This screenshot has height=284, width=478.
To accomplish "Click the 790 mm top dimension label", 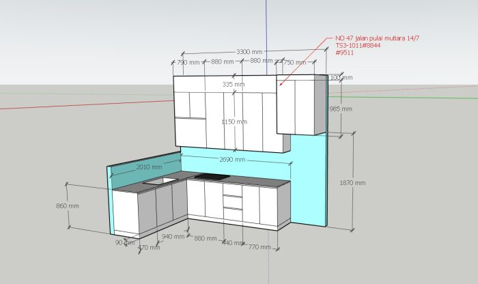I will coord(188,62).
